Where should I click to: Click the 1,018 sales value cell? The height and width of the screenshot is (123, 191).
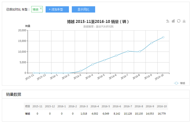(x=84, y=114)
